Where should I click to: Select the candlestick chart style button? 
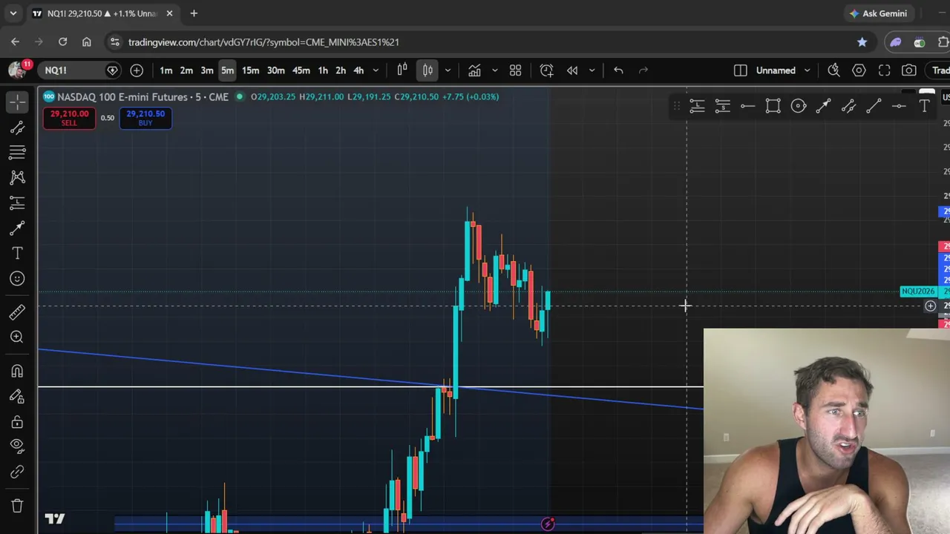click(x=427, y=70)
